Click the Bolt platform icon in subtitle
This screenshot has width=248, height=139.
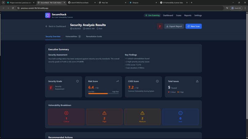(x=98, y=29)
